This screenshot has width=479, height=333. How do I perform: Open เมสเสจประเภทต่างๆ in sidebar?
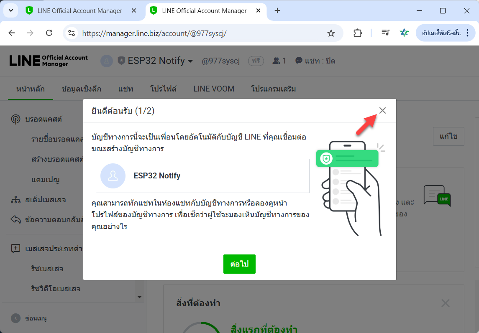54,249
